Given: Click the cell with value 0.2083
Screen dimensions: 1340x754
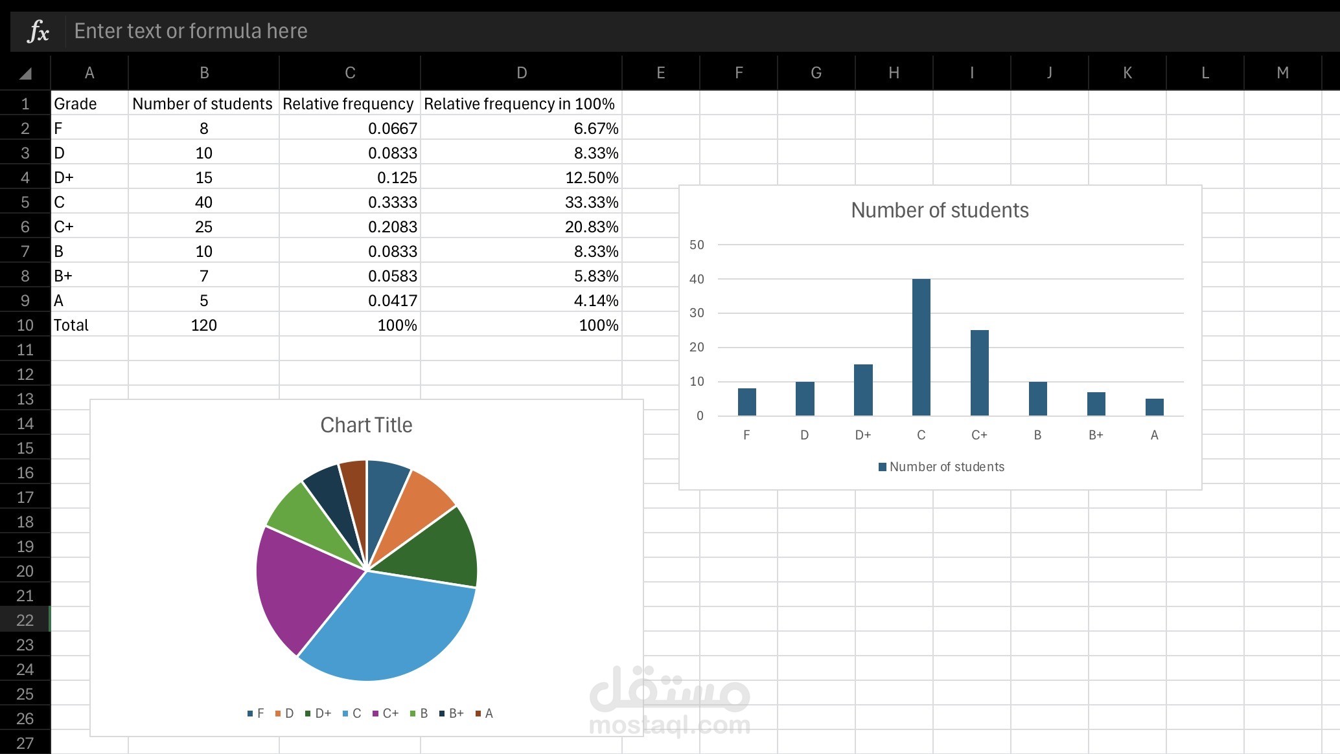Looking at the screenshot, I should (x=350, y=227).
